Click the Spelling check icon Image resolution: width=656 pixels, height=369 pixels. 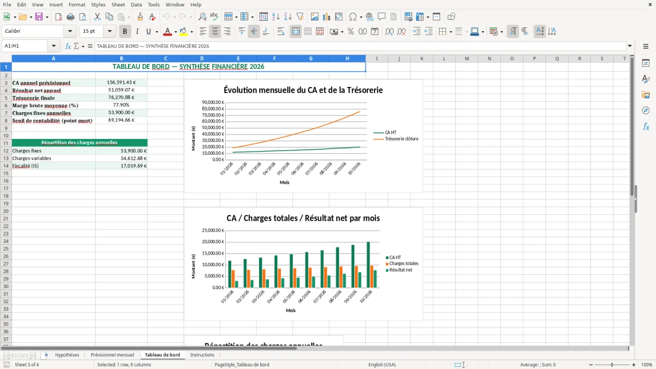(x=214, y=17)
